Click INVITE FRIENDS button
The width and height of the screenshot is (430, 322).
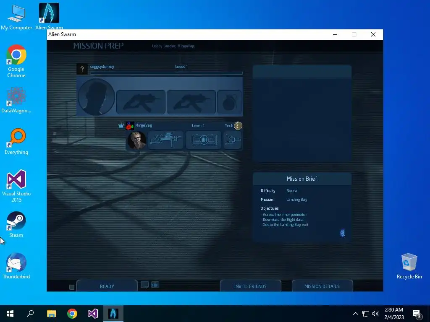pyautogui.click(x=250, y=286)
